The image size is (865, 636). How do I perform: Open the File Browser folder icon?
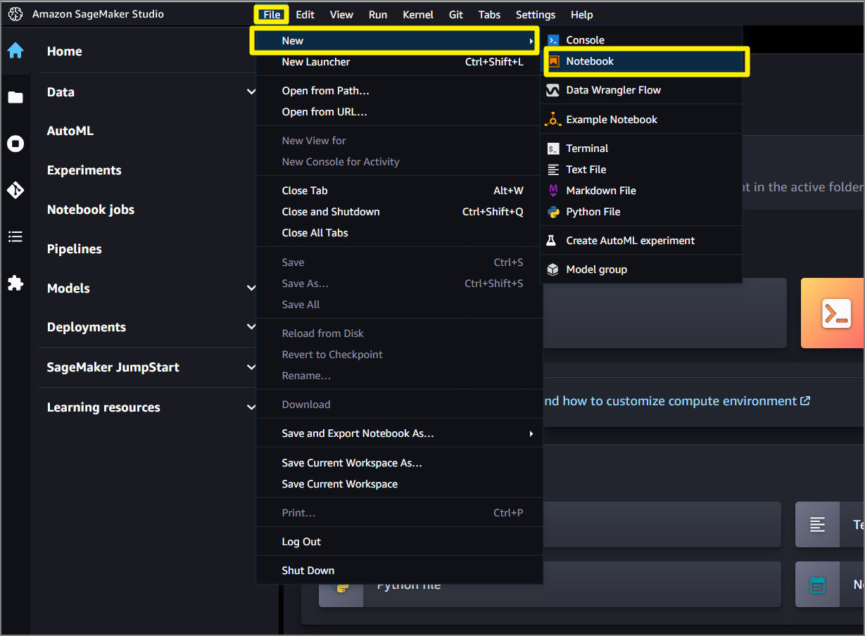pos(15,97)
